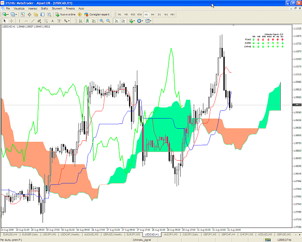Switch to candlestick chart display
302x242 pixels.
pyautogui.click(x=87, y=21)
